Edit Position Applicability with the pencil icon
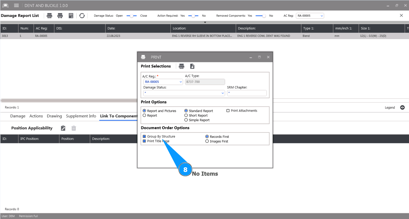This screenshot has height=219, width=409. (x=63, y=128)
